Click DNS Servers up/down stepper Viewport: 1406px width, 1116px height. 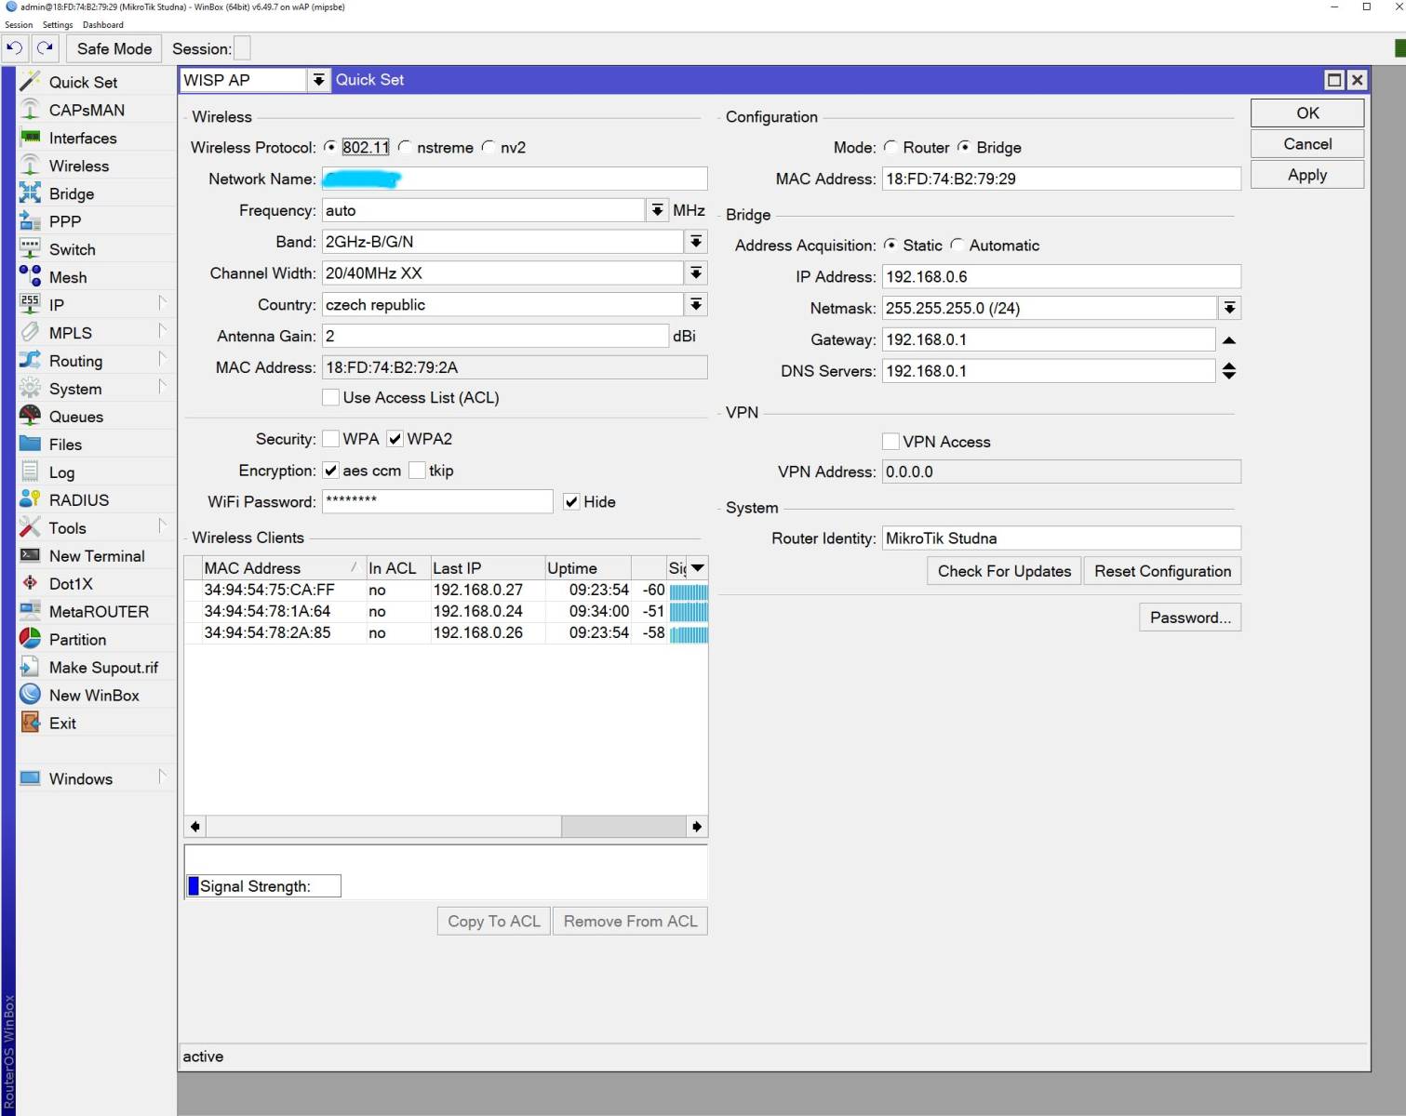[x=1229, y=371]
